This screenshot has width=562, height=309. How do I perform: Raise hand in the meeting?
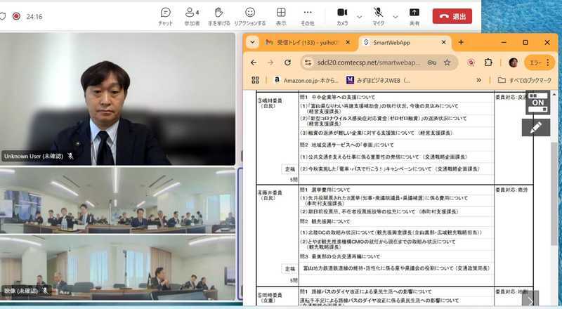pos(220,15)
